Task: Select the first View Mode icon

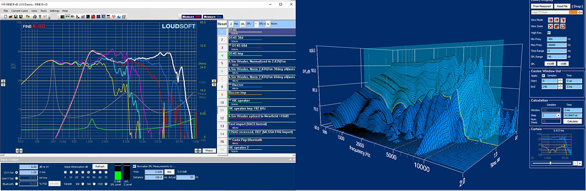Action: click(550, 20)
